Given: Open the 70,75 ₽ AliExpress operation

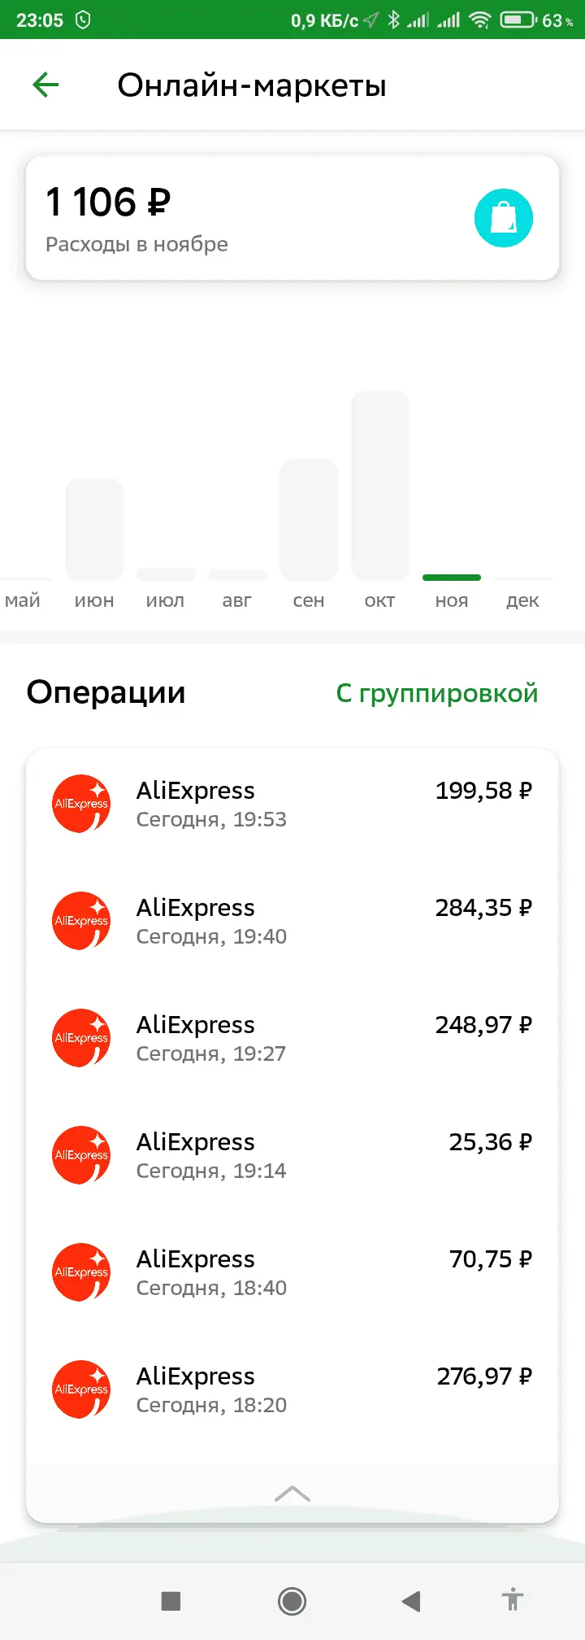Looking at the screenshot, I should pos(292,1272).
